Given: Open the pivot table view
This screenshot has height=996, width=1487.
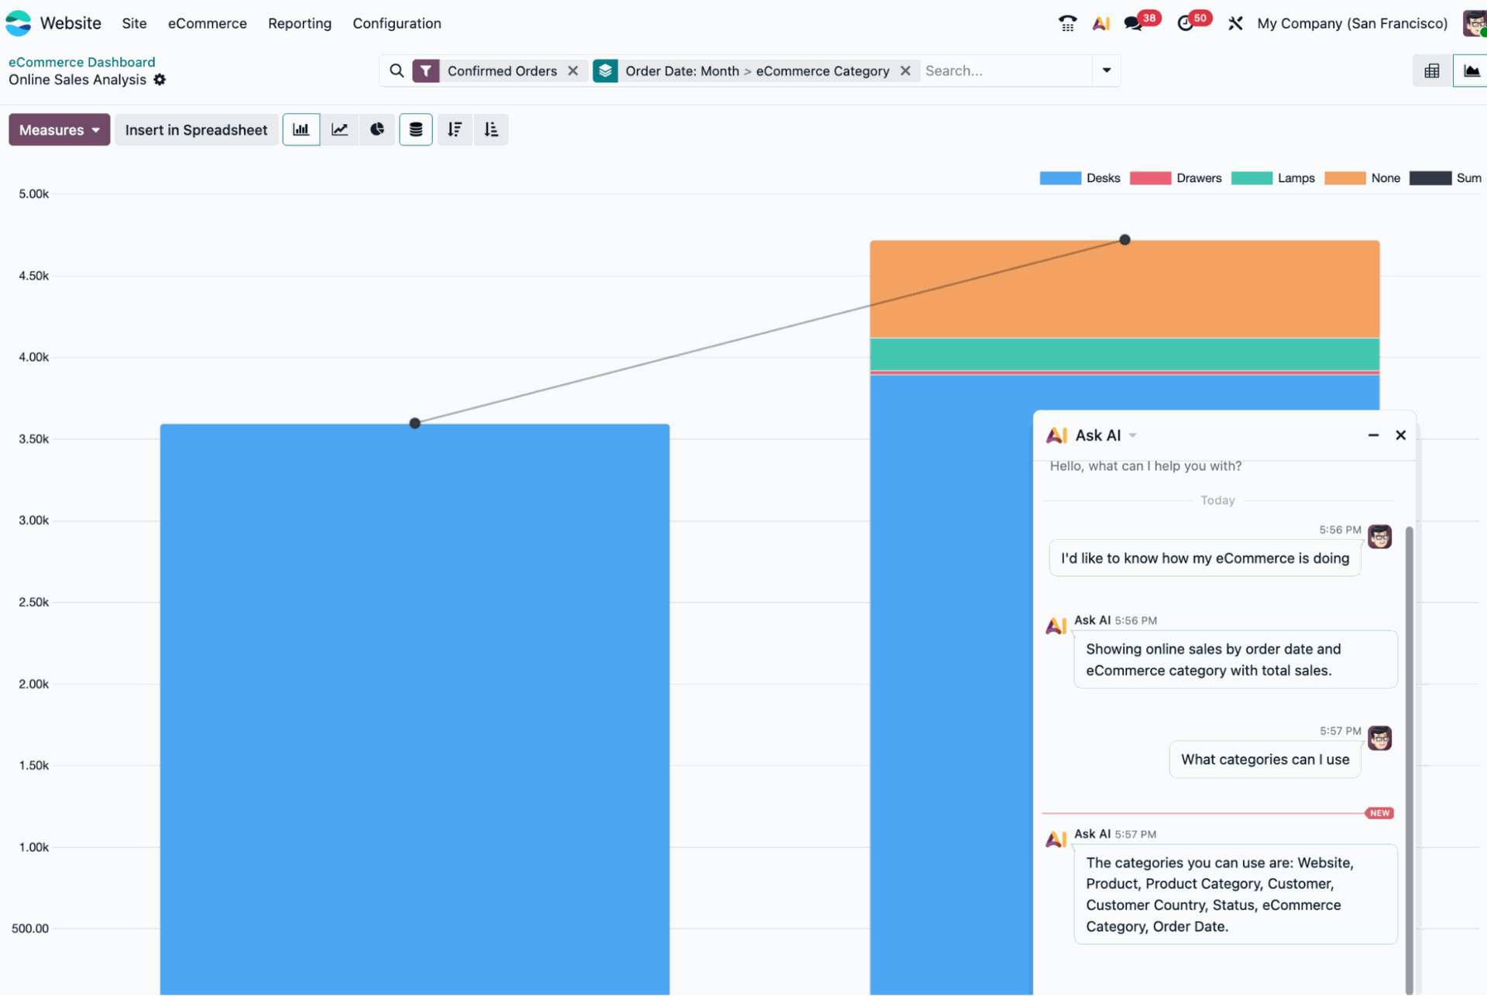Looking at the screenshot, I should pyautogui.click(x=1431, y=70).
